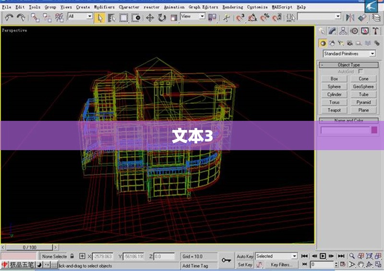Open the Rendering menu
Viewport: 384px width, 271px height.
point(232,7)
